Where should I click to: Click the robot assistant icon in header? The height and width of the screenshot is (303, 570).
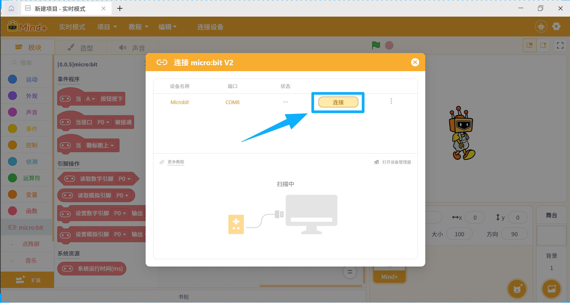tap(541, 26)
